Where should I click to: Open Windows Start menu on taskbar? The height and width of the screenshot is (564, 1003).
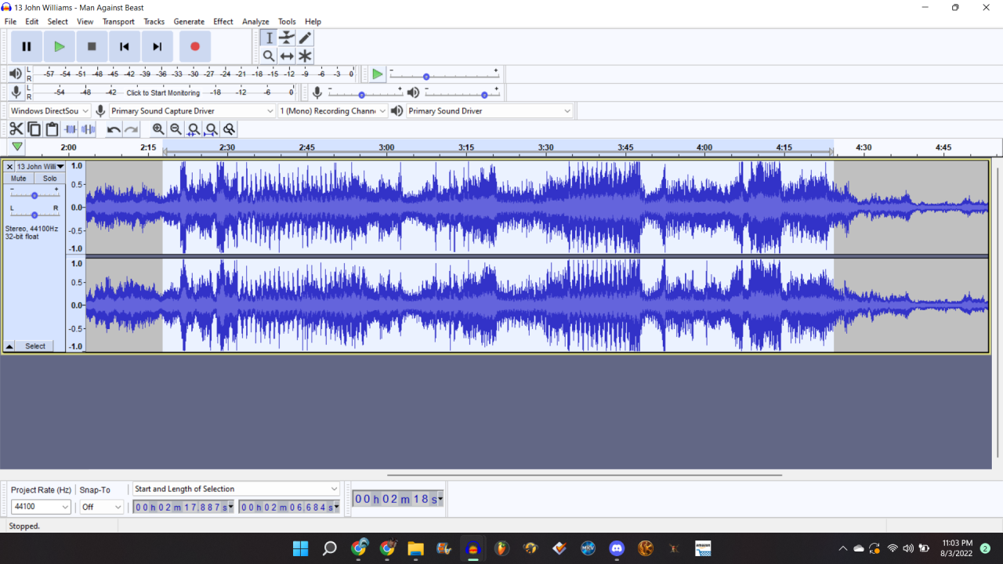point(300,548)
